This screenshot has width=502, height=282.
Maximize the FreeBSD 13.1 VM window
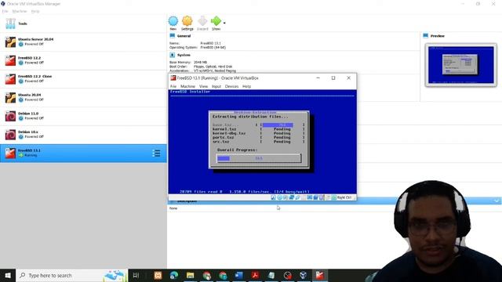(x=333, y=78)
